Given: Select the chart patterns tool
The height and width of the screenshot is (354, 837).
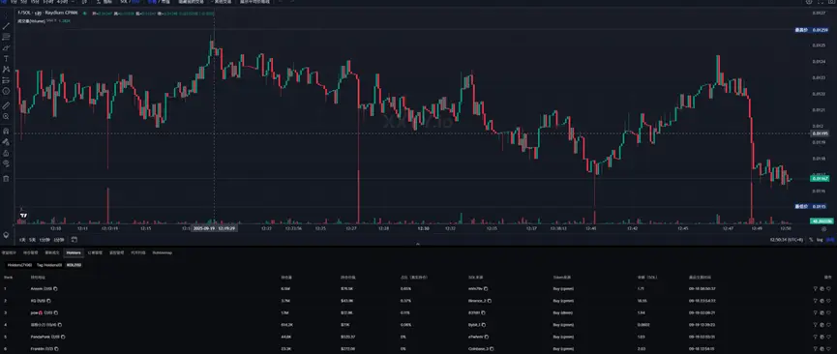Looking at the screenshot, I should pos(6,70).
